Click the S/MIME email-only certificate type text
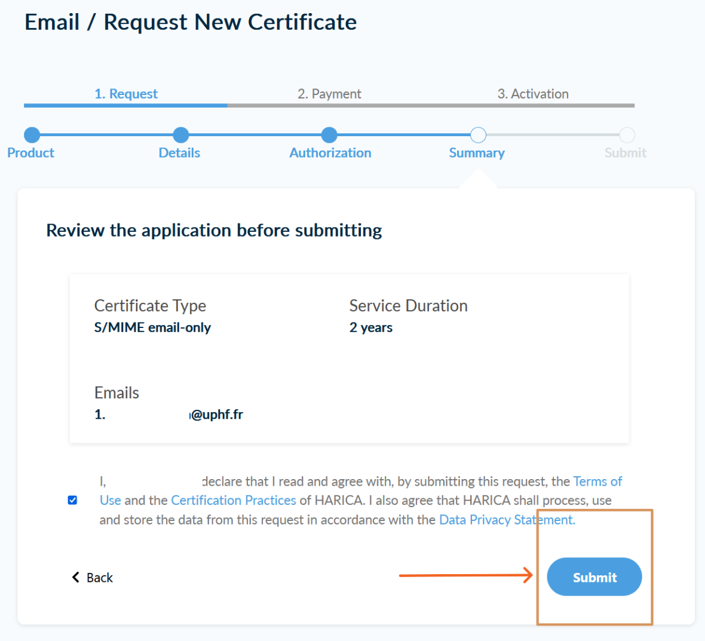705x641 pixels. coord(152,327)
